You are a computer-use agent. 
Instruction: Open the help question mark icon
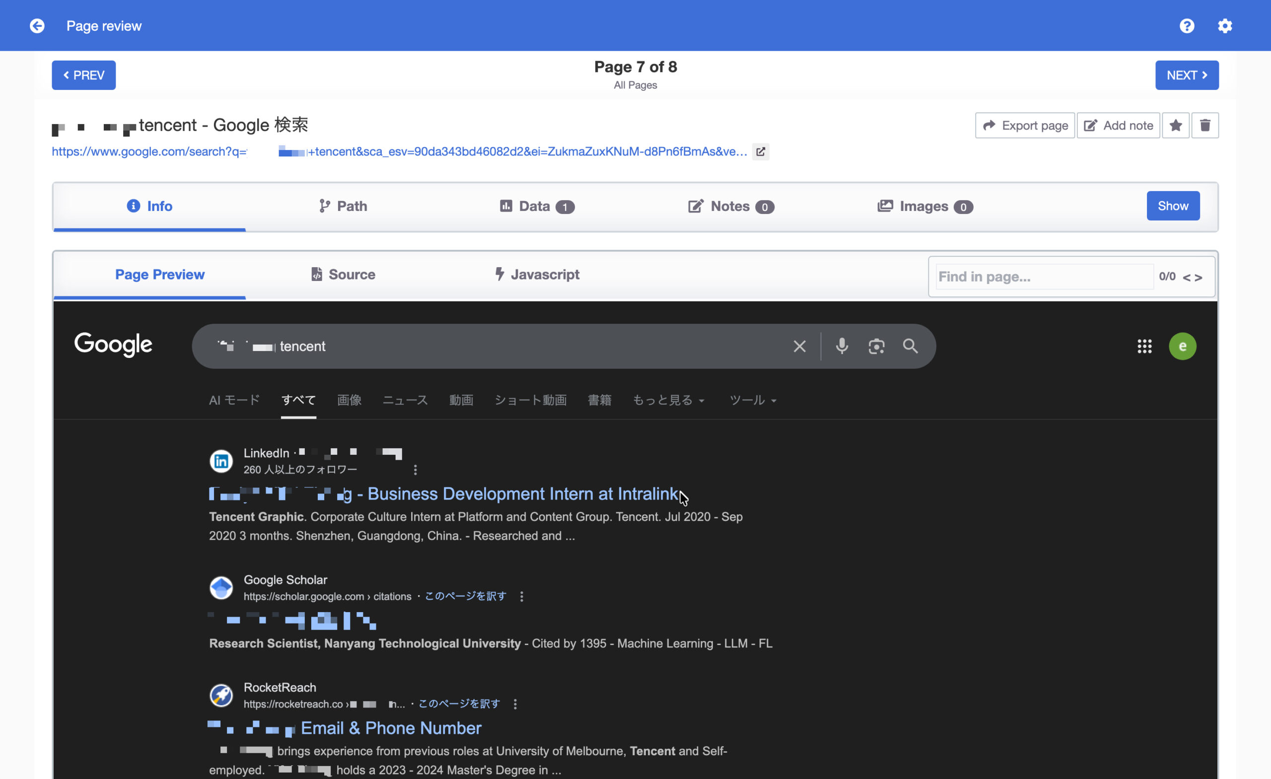point(1187,25)
